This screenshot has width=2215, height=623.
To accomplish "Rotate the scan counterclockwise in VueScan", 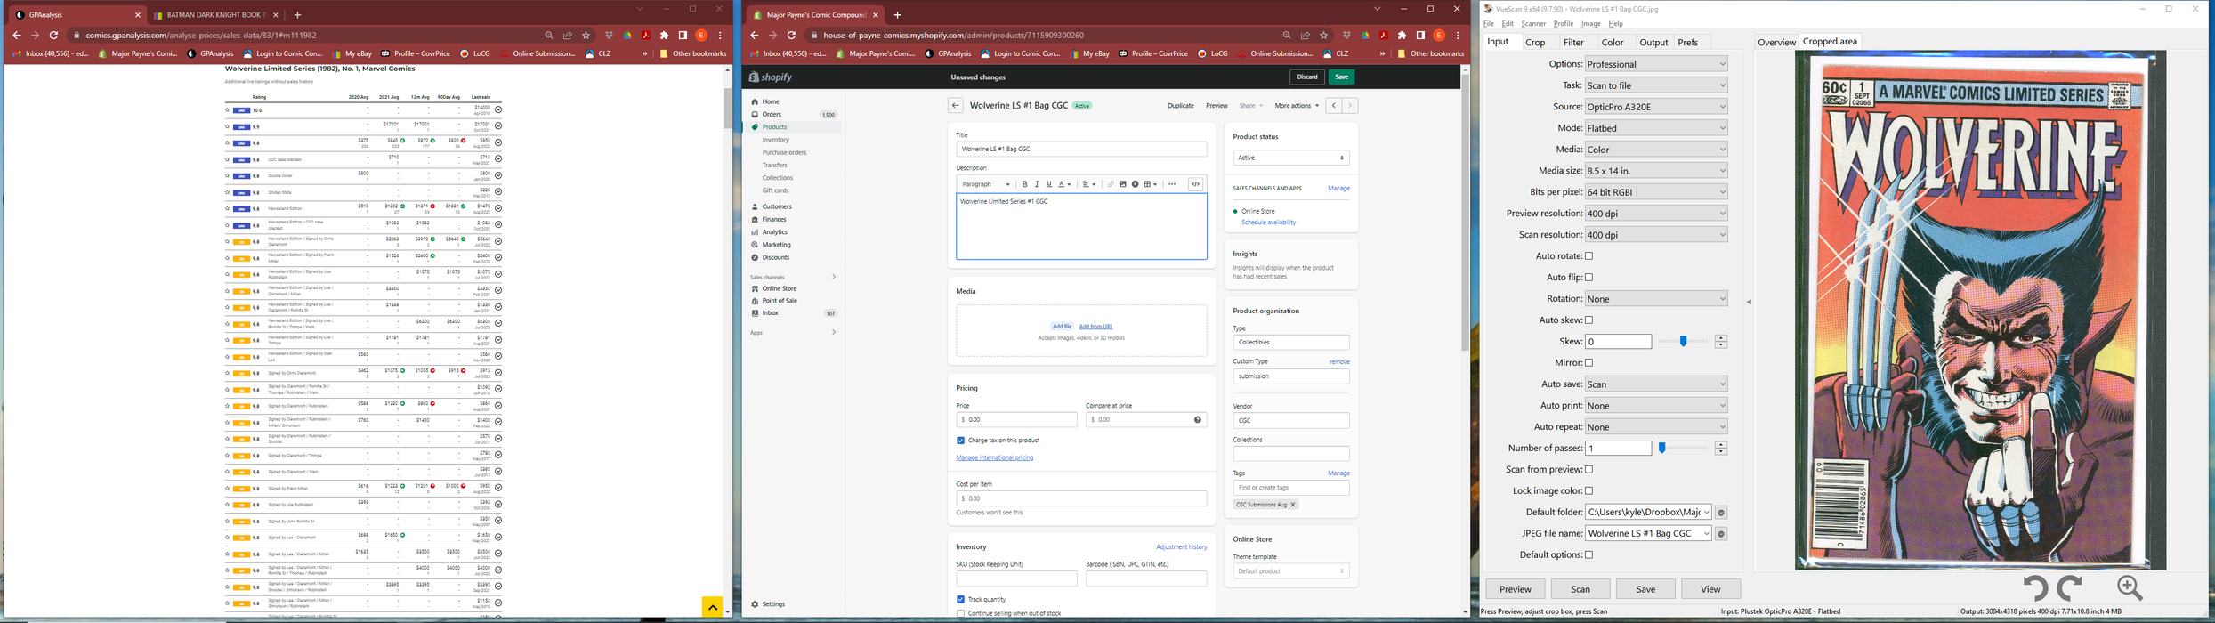I will 2034,587.
